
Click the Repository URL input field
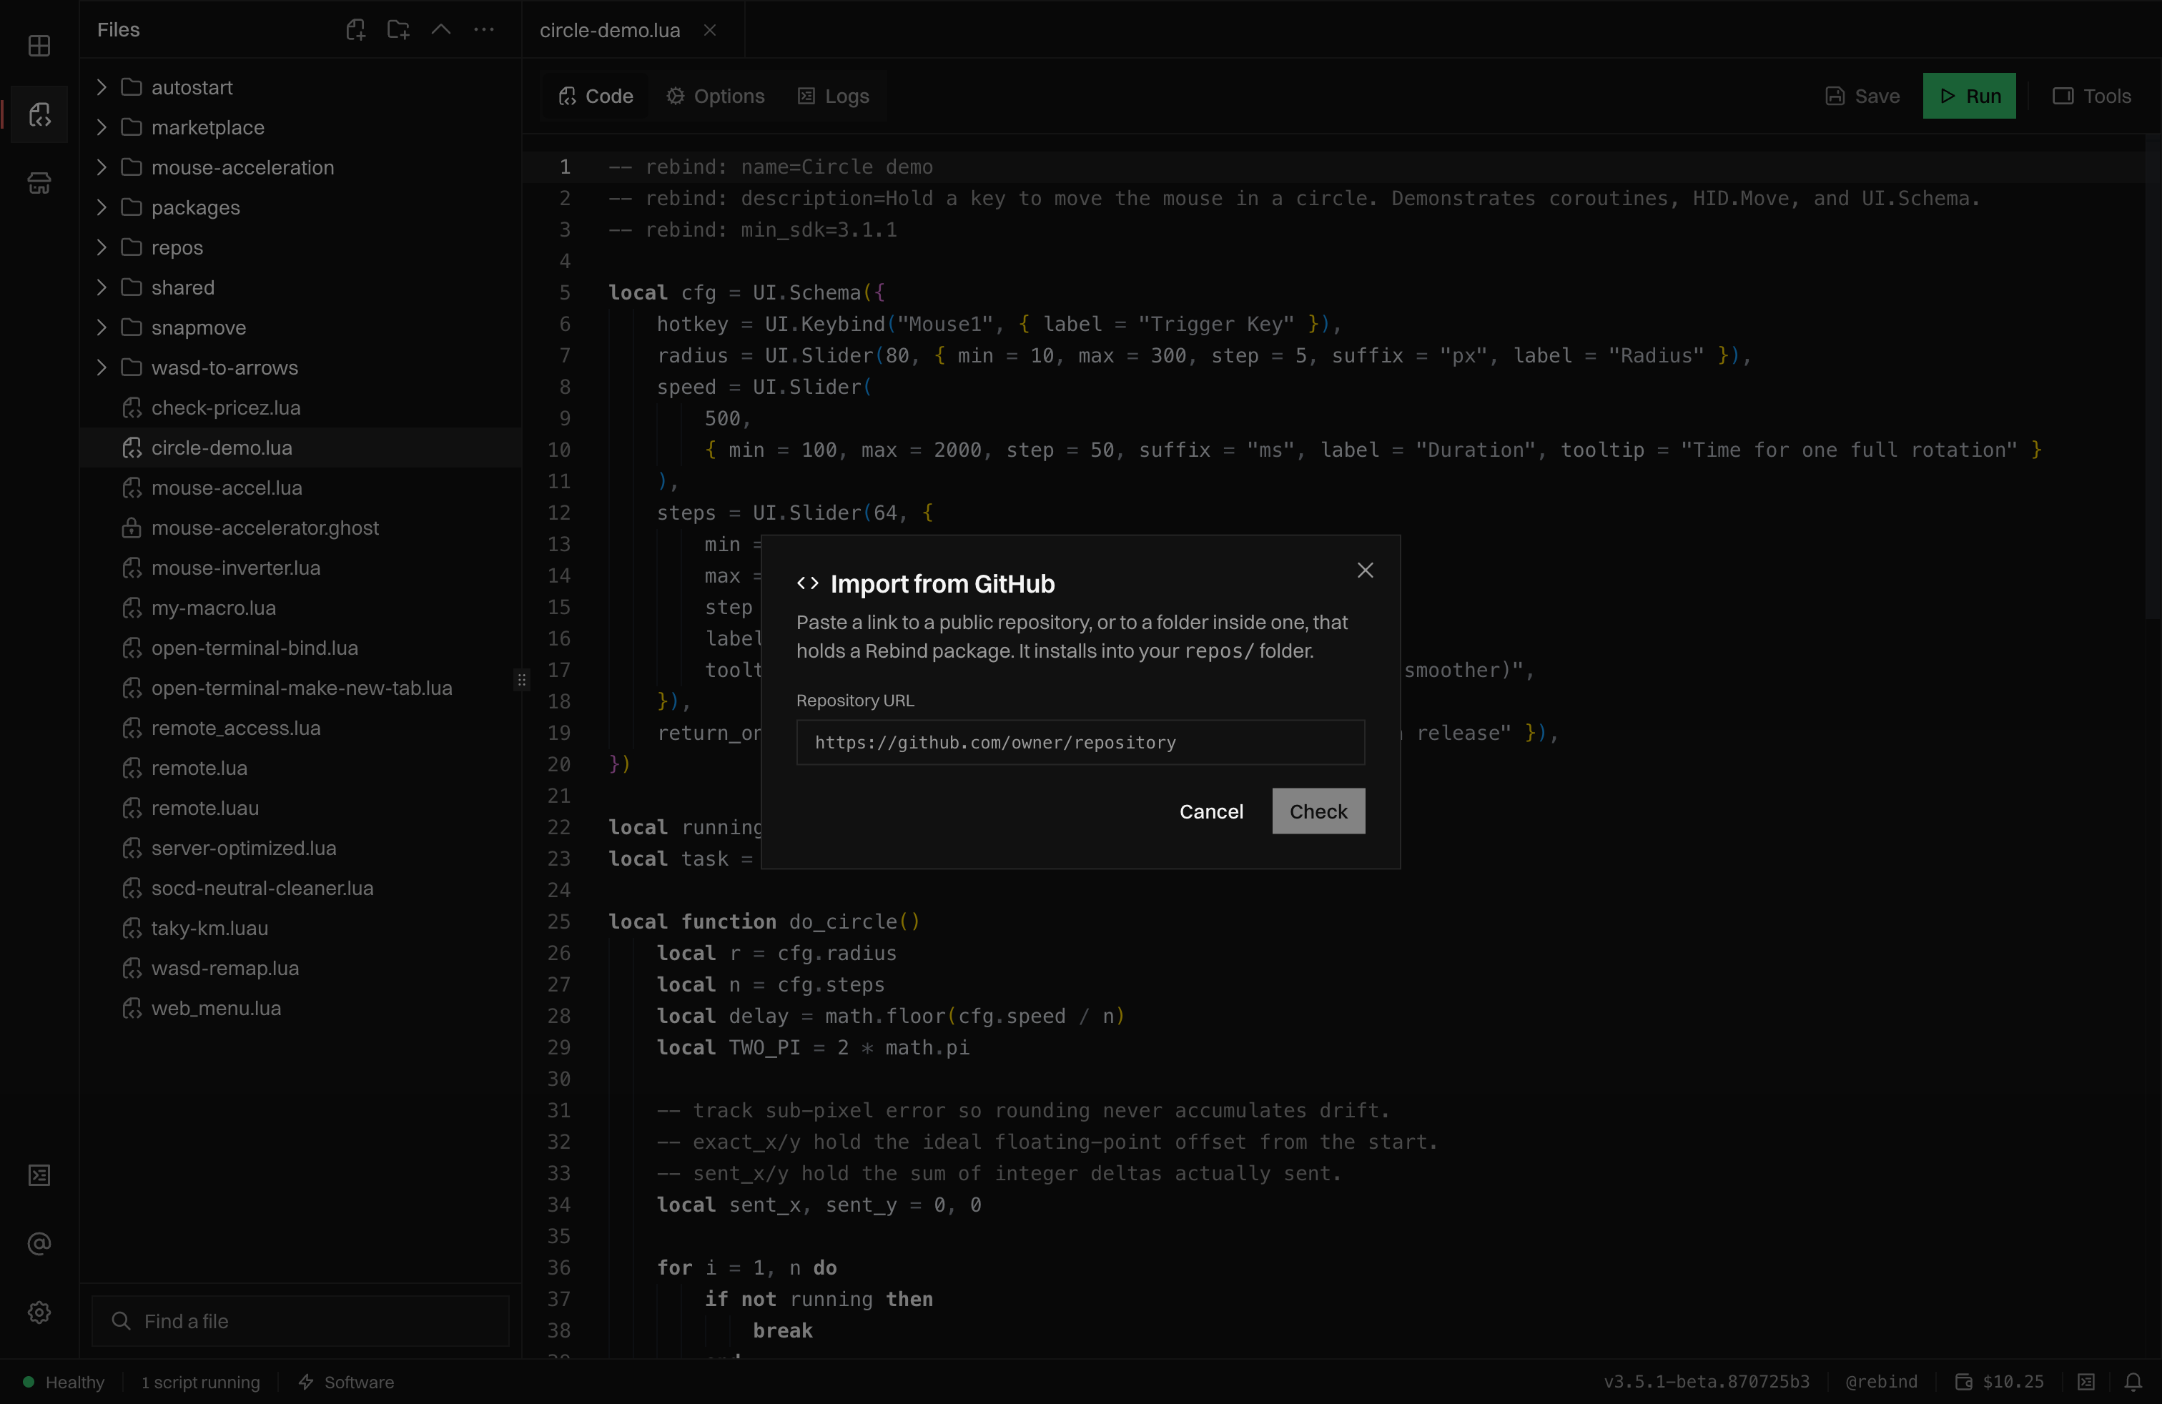(x=1080, y=742)
